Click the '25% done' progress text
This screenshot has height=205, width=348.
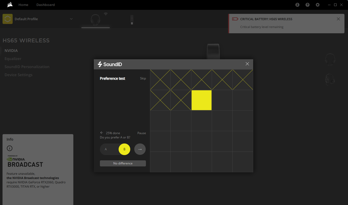(x=113, y=133)
